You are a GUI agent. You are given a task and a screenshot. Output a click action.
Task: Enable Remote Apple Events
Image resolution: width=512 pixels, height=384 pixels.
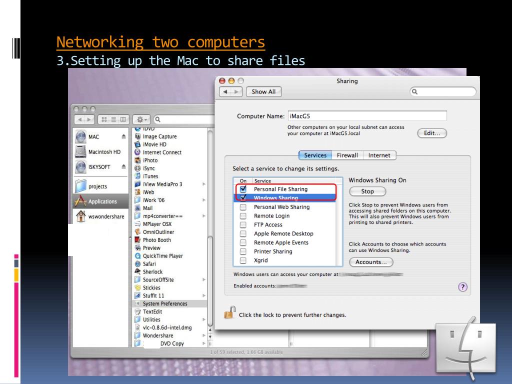tap(243, 242)
